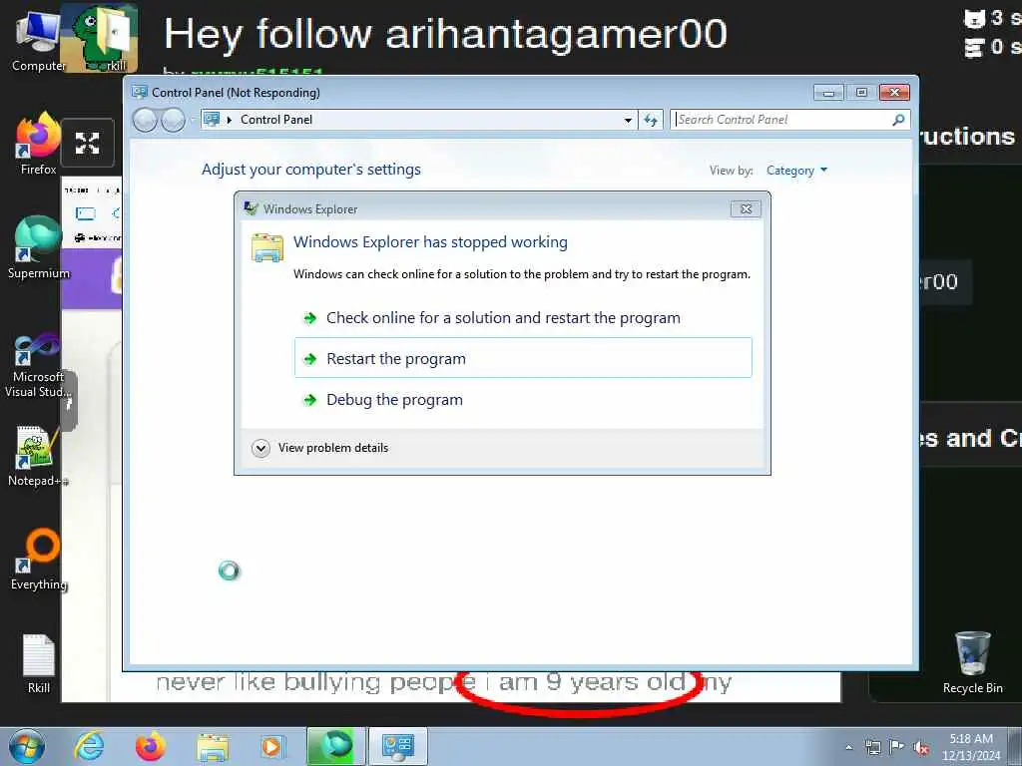1022x766 pixels.
Task: Minimize the Control Panel window
Action: pyautogui.click(x=828, y=93)
